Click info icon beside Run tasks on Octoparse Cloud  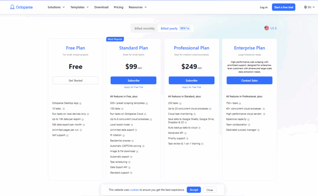[145, 114]
